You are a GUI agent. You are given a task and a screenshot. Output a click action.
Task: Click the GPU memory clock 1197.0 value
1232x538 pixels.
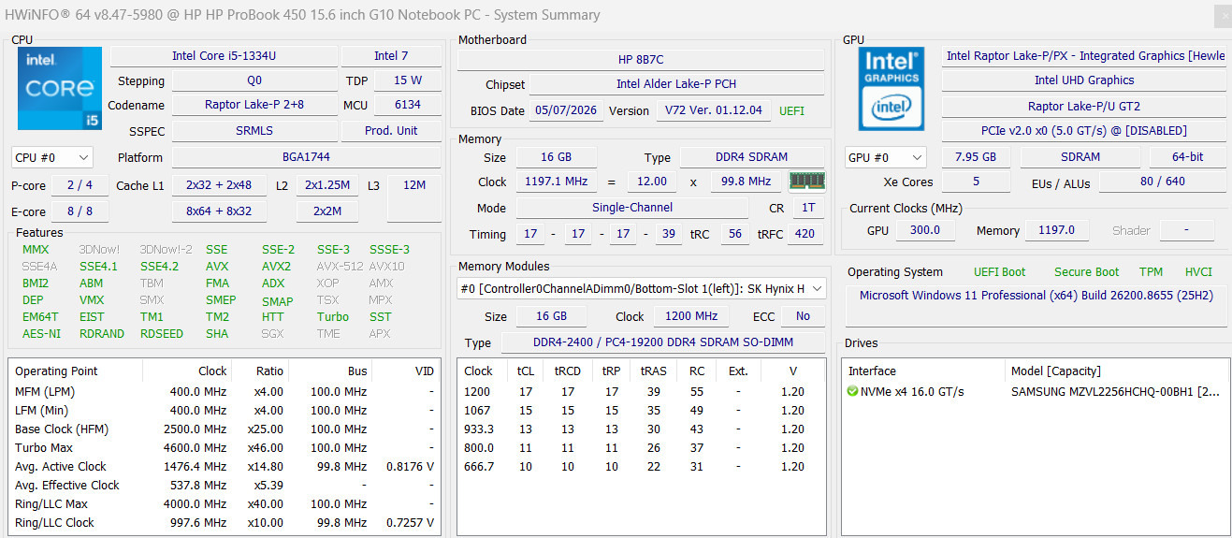point(1056,230)
